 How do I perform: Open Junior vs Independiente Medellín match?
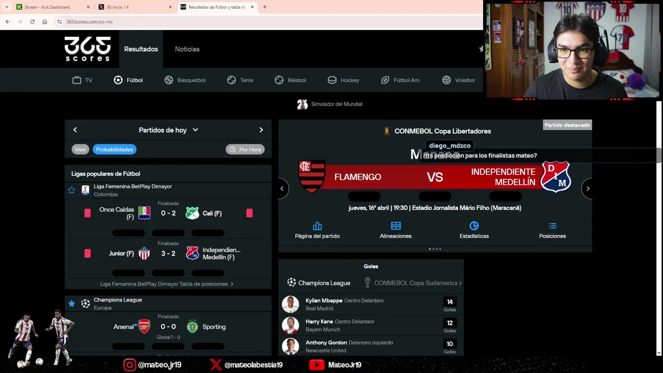168,257
